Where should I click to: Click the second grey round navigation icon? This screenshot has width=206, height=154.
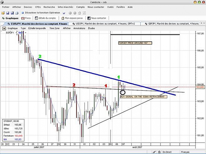point(75,13)
